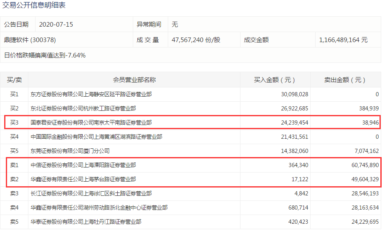The image size is (382, 230).
Task: Click buy amount 420,423
Action: click(299, 222)
